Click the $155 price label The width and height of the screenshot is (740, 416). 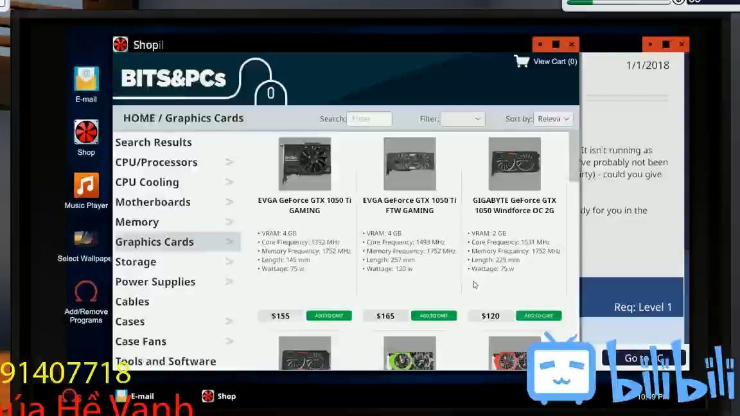coord(280,316)
